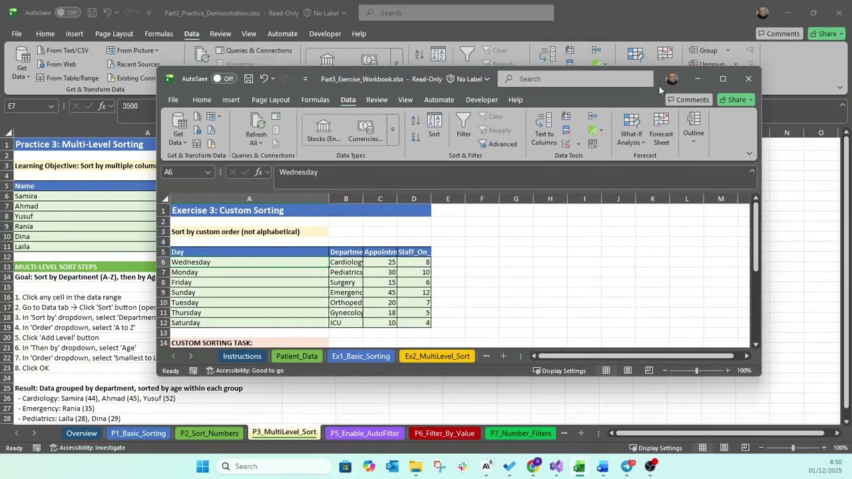Toggle AutoSave in Practice Demonstration window
The width and height of the screenshot is (852, 479).
(x=67, y=13)
